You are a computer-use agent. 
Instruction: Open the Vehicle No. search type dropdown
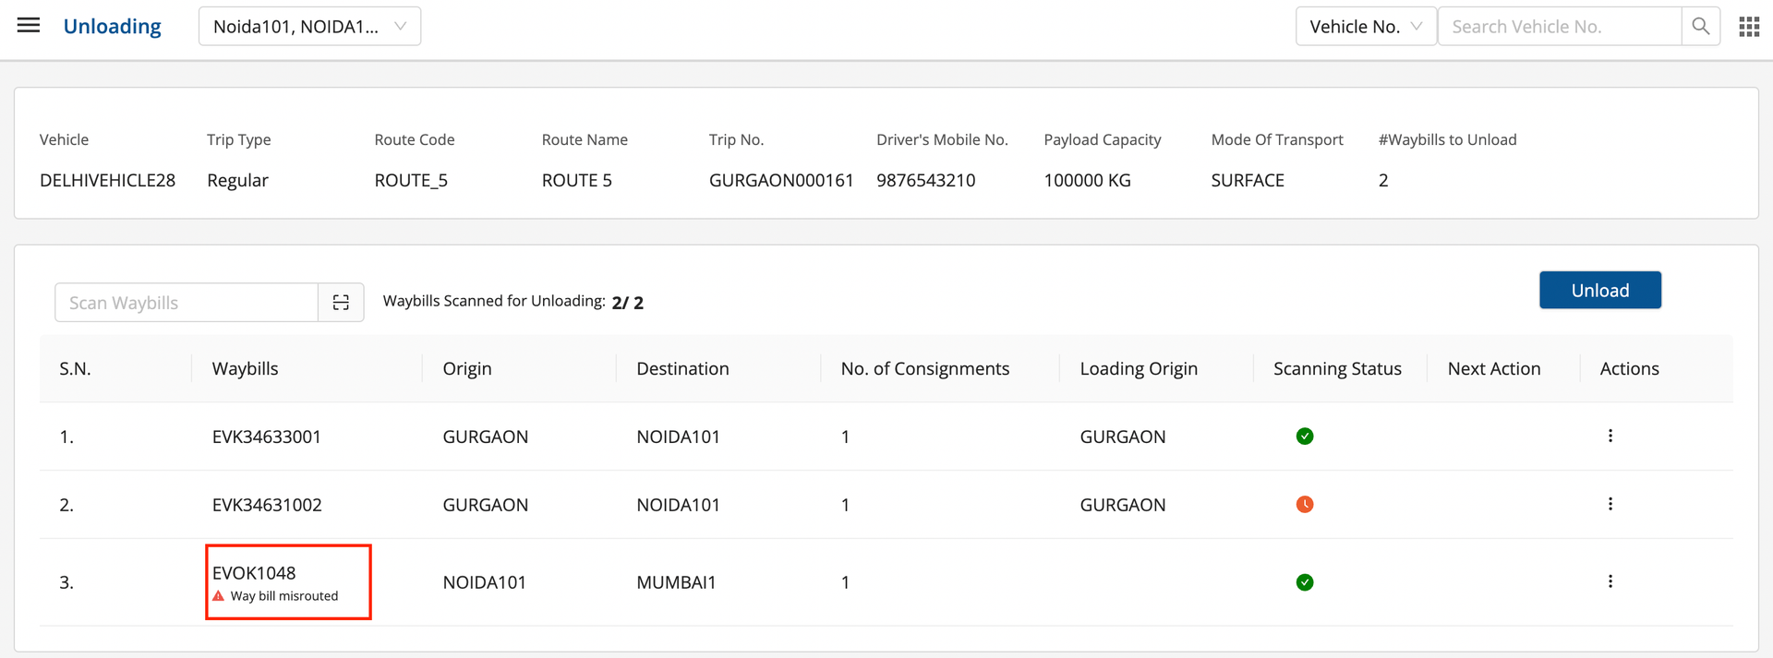[x=1365, y=27]
